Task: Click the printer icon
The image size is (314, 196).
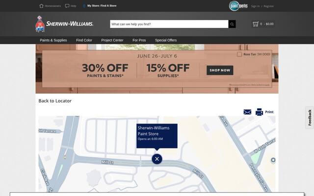Action: click(x=259, y=112)
